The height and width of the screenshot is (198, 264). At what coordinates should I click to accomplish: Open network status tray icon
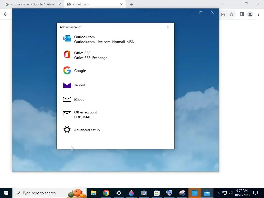point(225,193)
